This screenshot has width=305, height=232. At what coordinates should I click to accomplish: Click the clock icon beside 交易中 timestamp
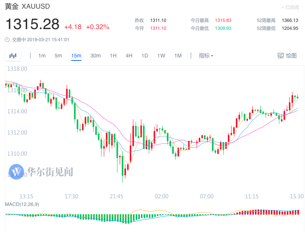pyautogui.click(x=7, y=40)
